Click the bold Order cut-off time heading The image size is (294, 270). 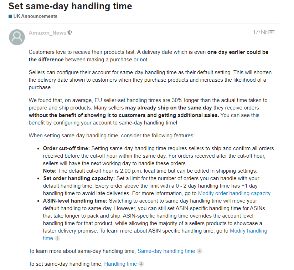coord(66,148)
